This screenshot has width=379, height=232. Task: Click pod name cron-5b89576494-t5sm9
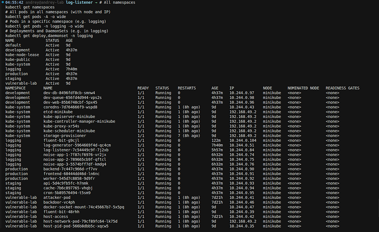click(67, 193)
